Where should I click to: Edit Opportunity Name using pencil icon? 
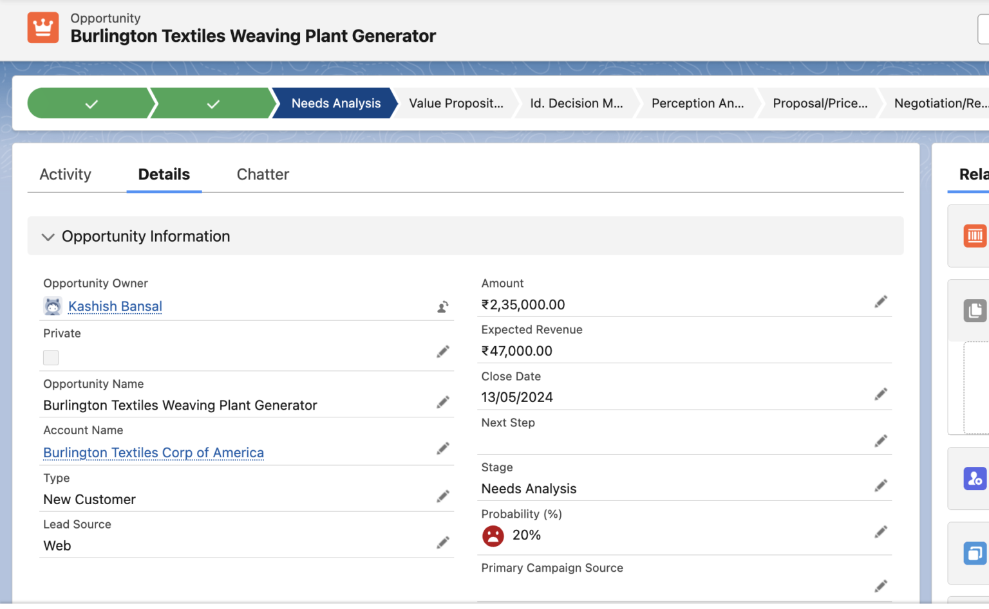tap(443, 402)
